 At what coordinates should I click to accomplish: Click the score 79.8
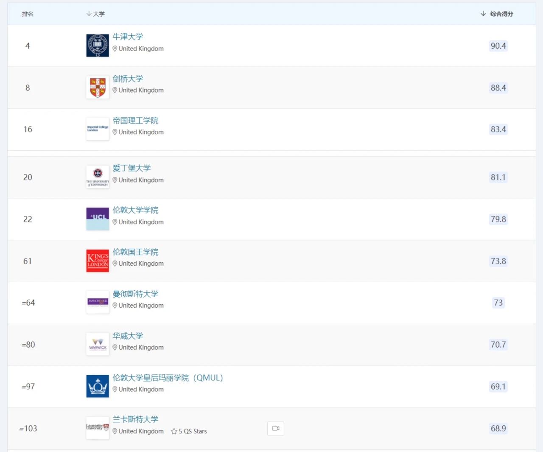498,219
